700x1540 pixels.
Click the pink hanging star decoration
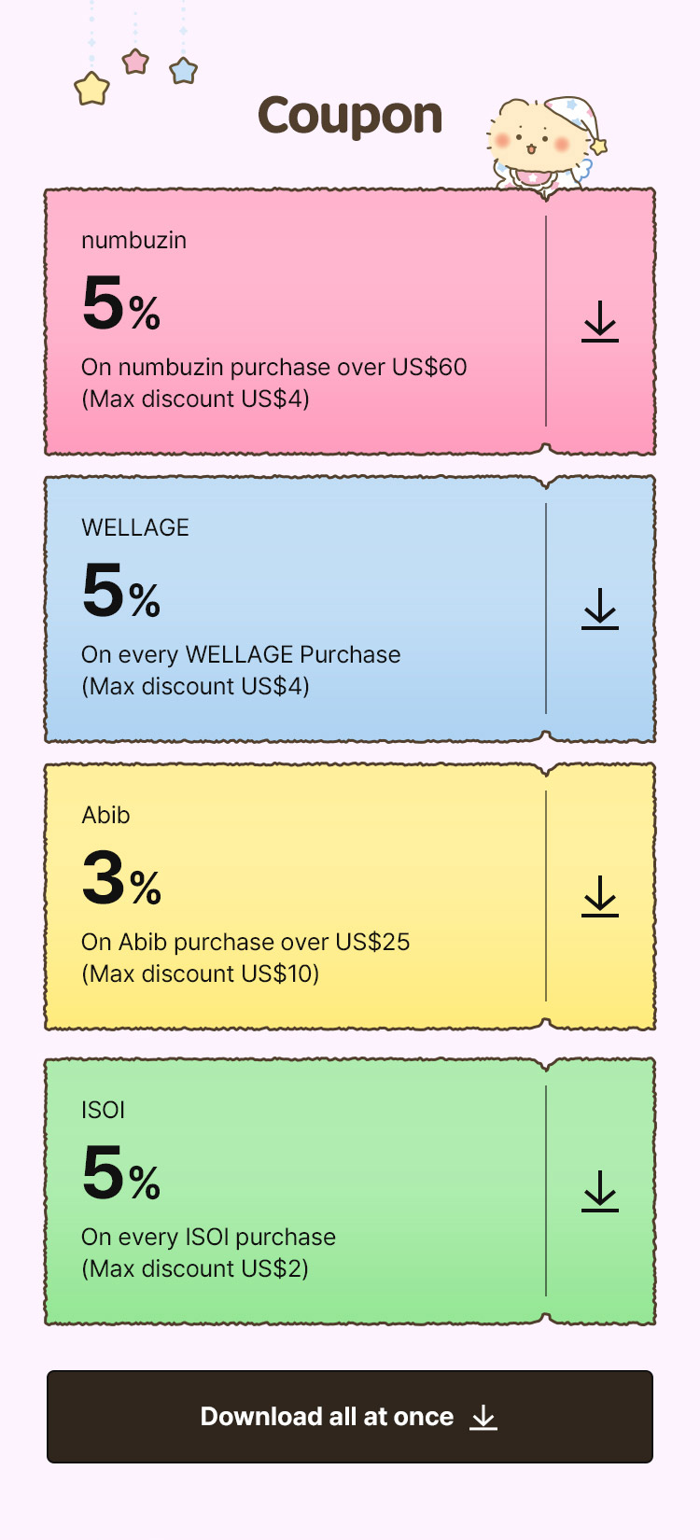click(136, 59)
